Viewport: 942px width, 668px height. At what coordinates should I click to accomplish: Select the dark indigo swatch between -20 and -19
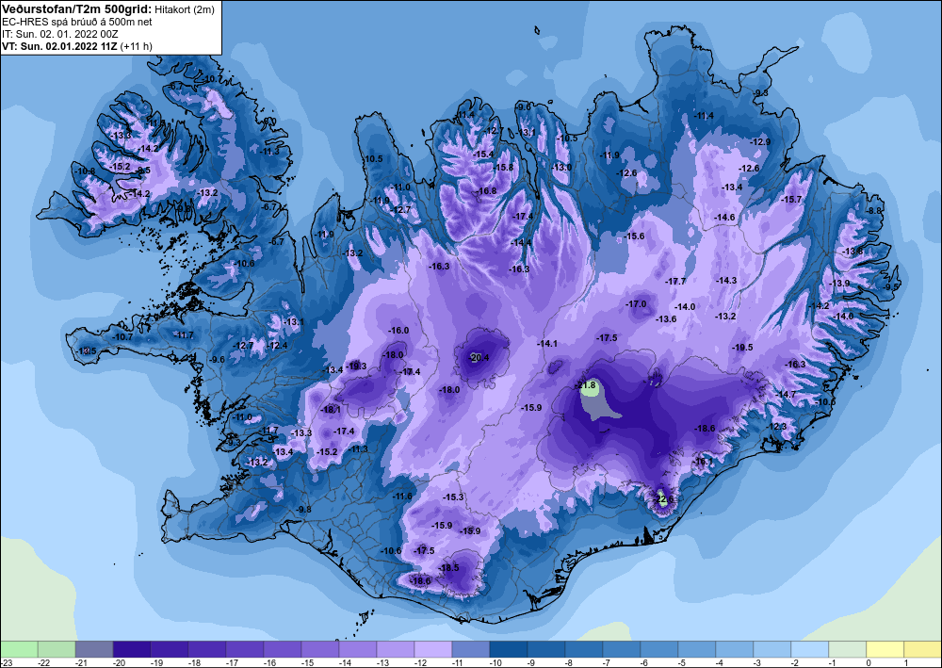point(132,649)
